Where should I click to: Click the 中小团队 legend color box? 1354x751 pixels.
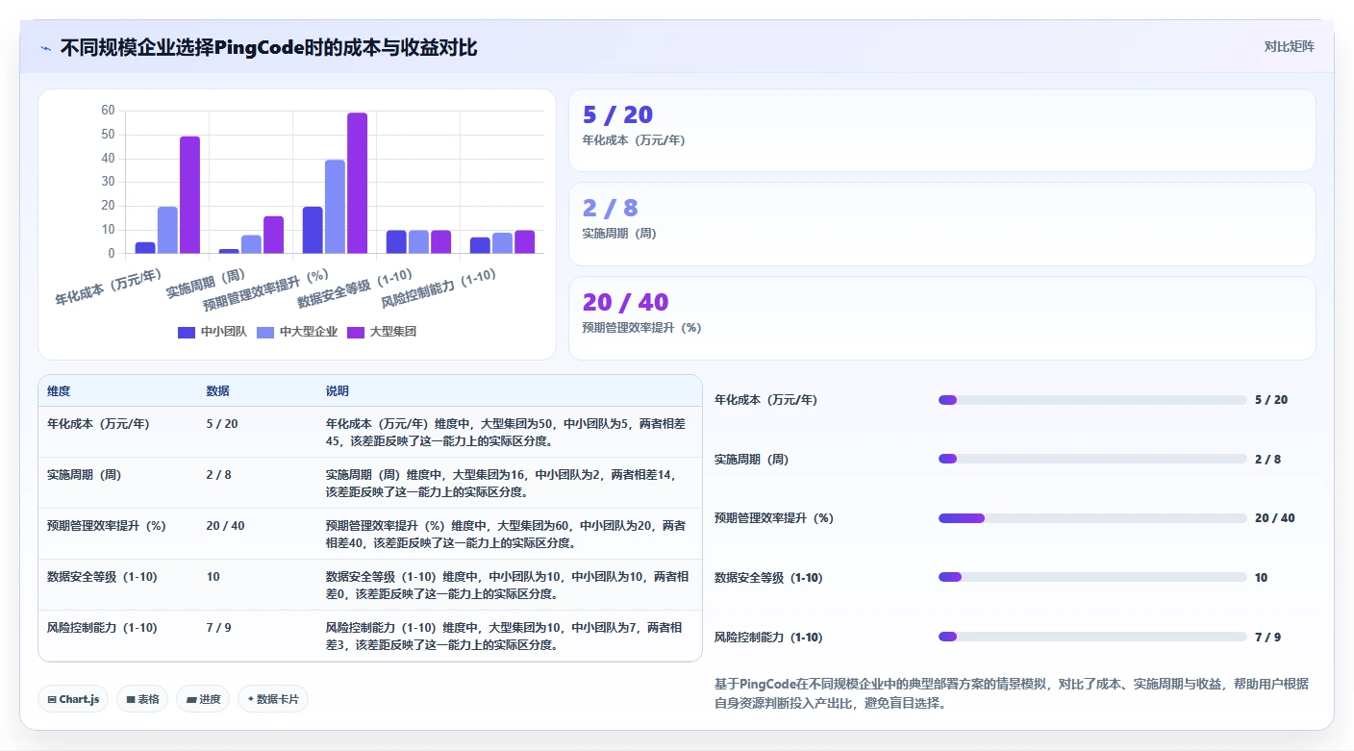coord(187,332)
